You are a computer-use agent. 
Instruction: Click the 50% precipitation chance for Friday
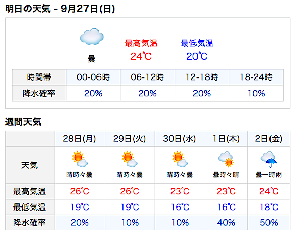[x=268, y=223]
